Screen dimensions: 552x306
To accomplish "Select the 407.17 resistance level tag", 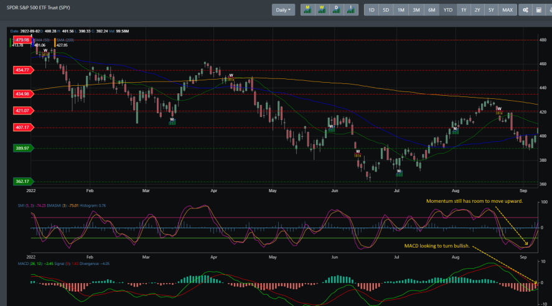I will click(23, 127).
